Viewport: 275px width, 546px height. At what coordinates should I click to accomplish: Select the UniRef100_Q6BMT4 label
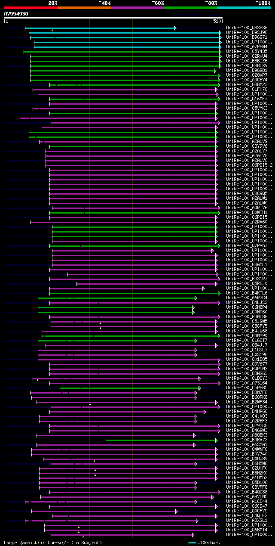[x=247, y=530]
